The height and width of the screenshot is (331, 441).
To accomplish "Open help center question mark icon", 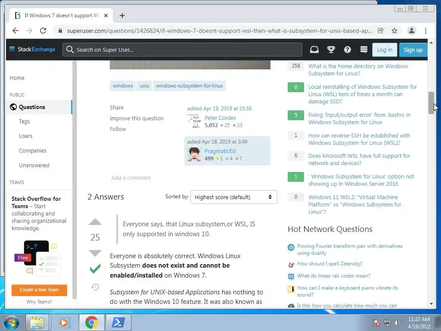I will point(348,50).
